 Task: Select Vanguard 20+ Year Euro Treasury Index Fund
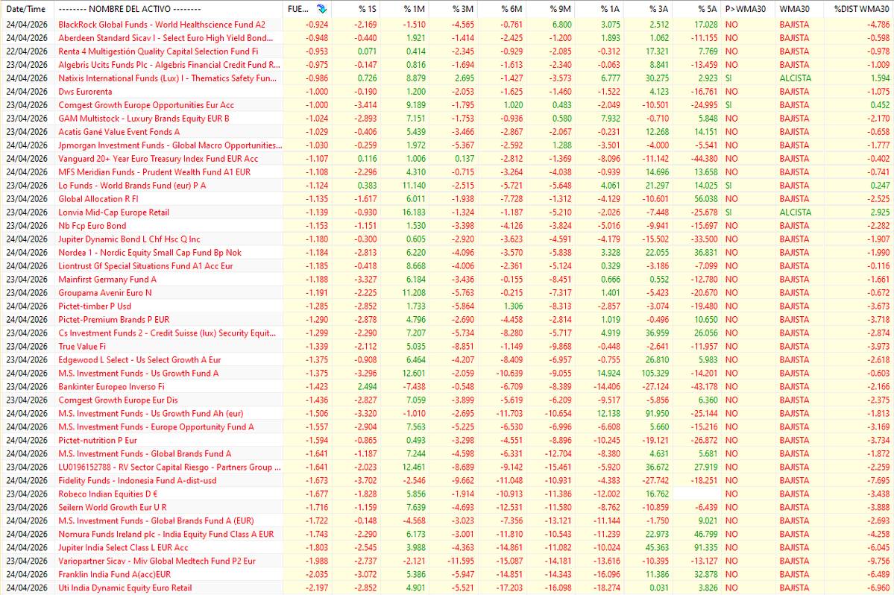(159, 158)
